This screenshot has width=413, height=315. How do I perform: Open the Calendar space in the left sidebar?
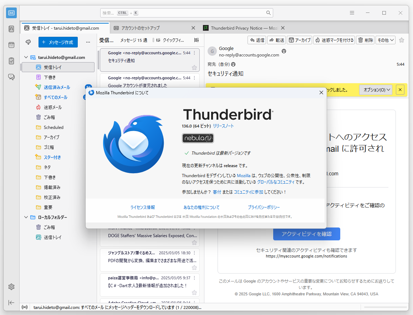(11, 45)
